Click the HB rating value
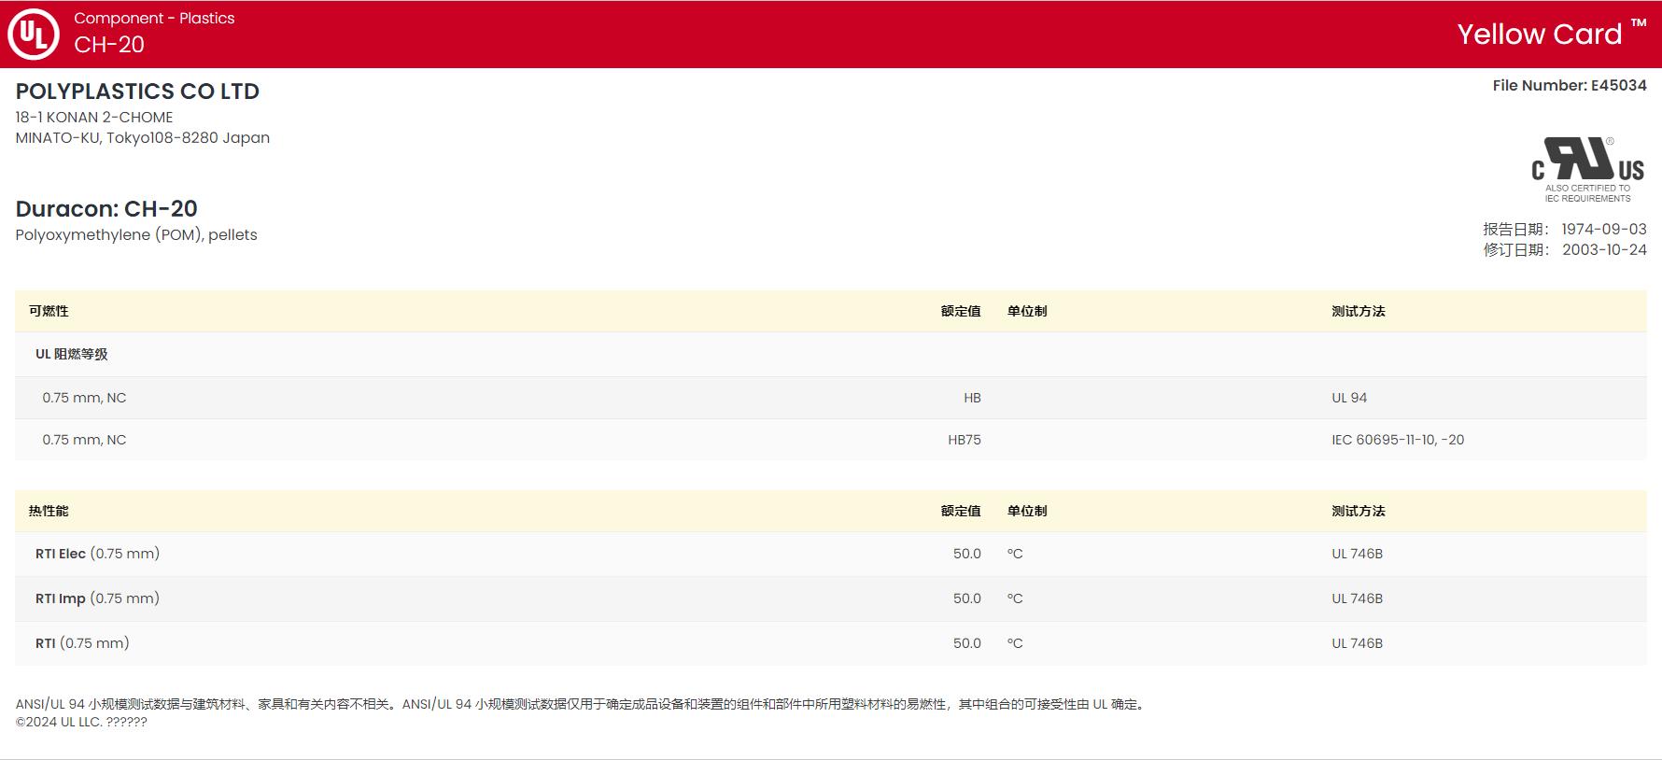 (x=972, y=398)
